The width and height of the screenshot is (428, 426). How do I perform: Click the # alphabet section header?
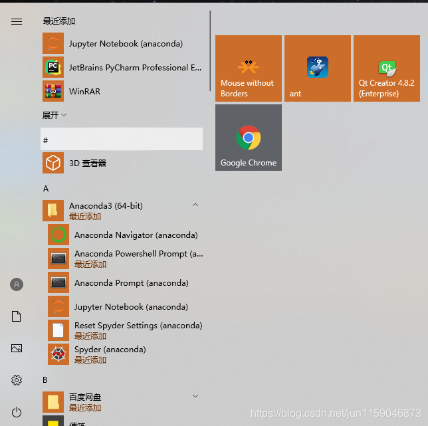point(122,139)
